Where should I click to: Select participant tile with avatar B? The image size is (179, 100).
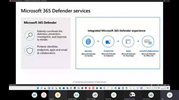tap(58, 95)
